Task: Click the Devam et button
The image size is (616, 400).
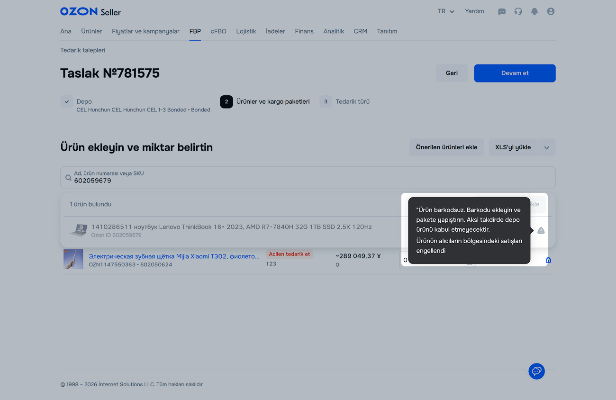Action: click(515, 73)
